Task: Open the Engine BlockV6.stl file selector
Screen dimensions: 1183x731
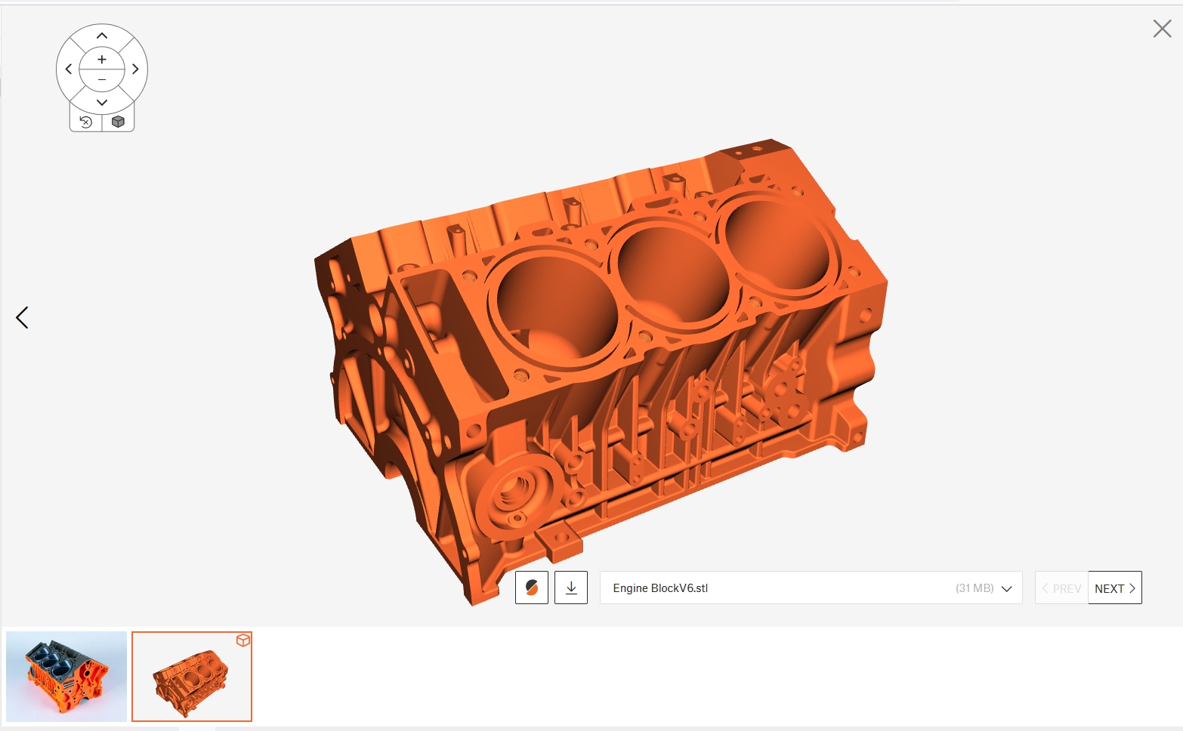Action: click(778, 588)
